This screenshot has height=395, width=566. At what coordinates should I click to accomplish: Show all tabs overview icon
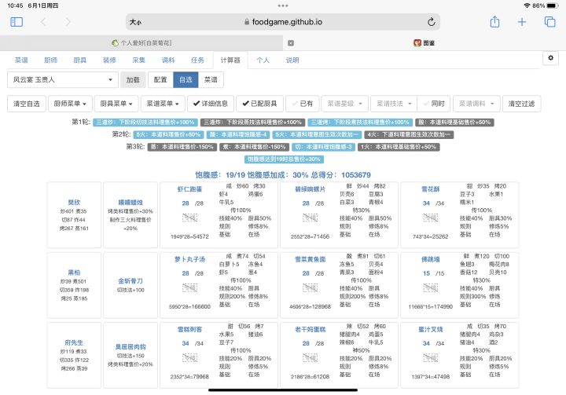(x=549, y=22)
